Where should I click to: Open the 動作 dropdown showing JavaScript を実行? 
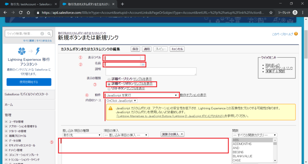(x=141, y=95)
